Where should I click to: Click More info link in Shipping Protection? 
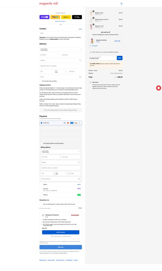click(45, 228)
